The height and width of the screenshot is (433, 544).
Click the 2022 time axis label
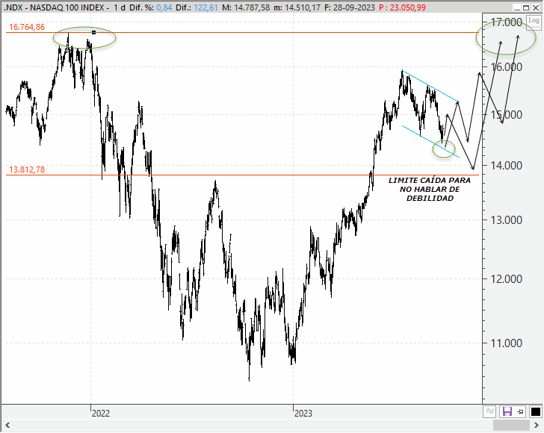click(x=101, y=414)
